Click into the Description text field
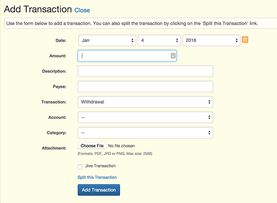The image size is (277, 203). (x=145, y=71)
